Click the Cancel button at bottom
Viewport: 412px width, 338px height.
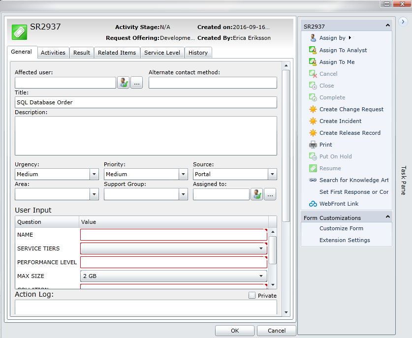[x=277, y=331]
